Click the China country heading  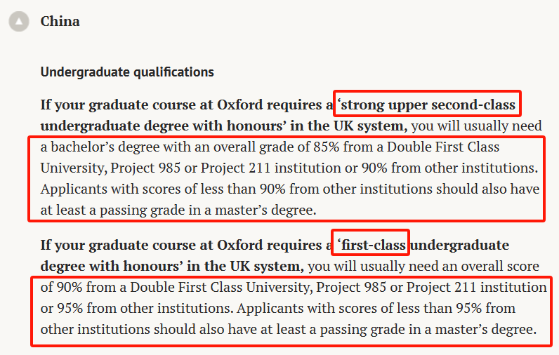(60, 21)
